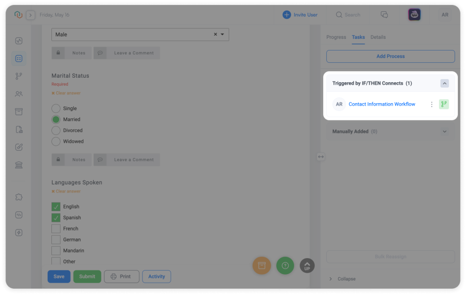Leave a Comment under Marital Status

click(127, 160)
